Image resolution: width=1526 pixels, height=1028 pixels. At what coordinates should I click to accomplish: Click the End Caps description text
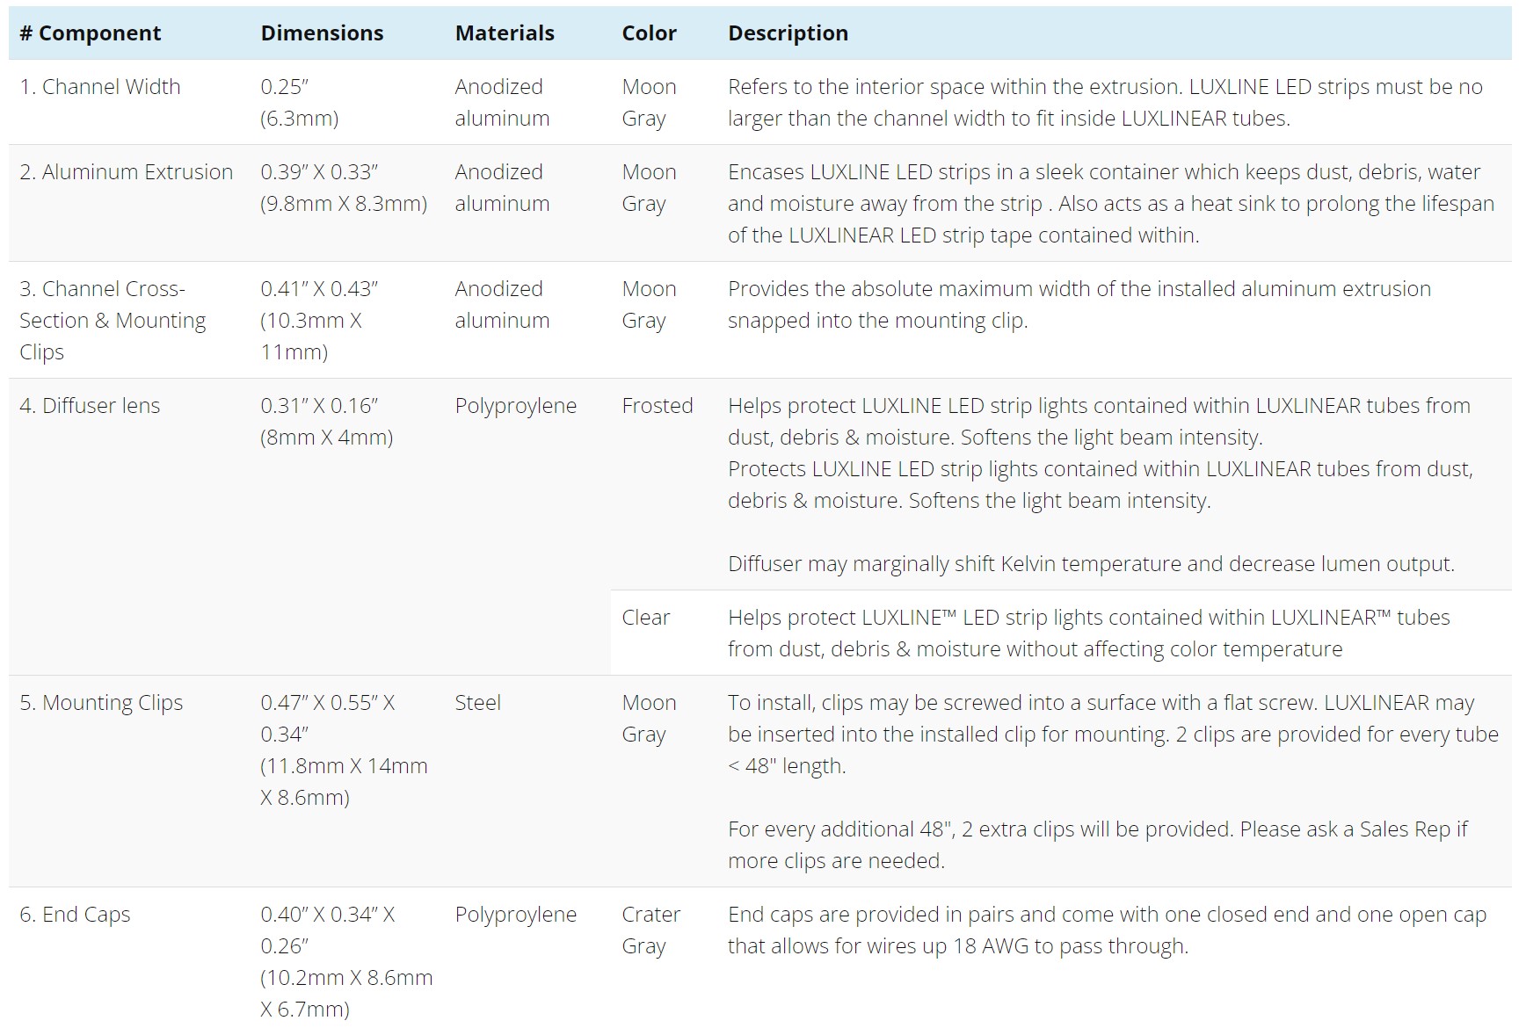coord(1107,930)
